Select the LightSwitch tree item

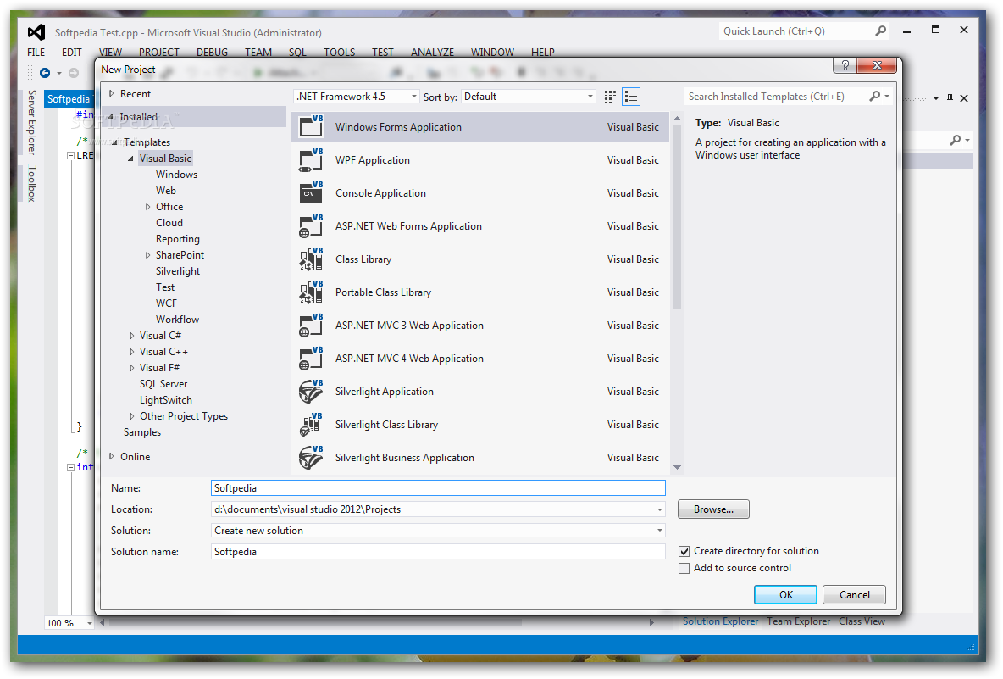tap(166, 400)
